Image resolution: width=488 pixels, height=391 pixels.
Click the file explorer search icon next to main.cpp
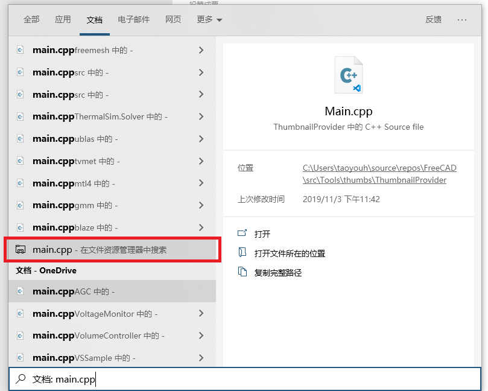(21, 249)
